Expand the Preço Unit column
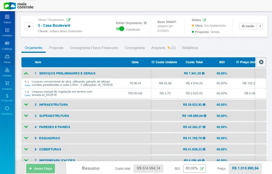The height and width of the screenshot is (174, 272). [x=237, y=62]
